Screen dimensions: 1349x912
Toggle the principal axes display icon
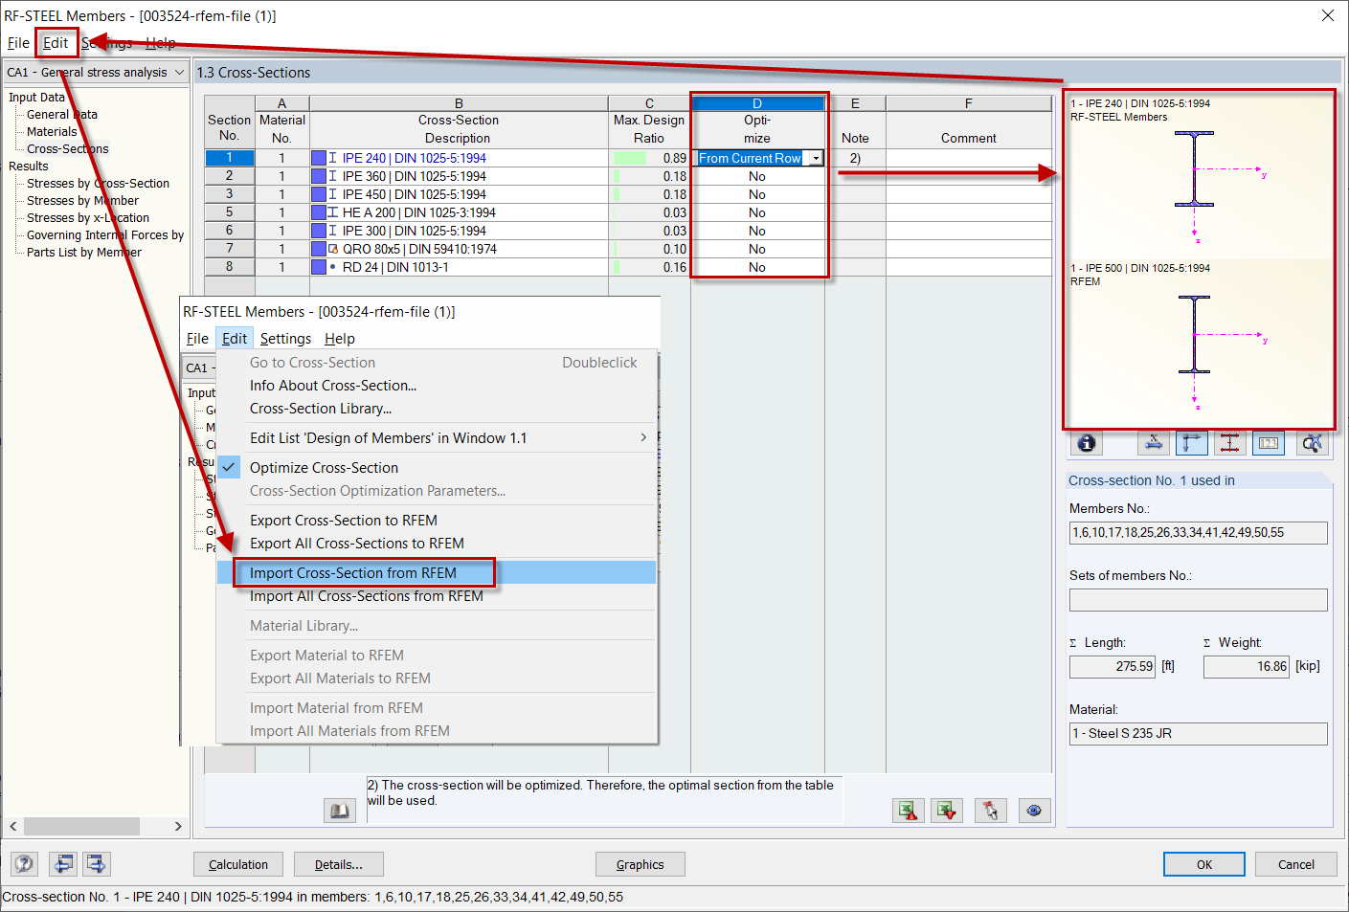coord(1192,443)
